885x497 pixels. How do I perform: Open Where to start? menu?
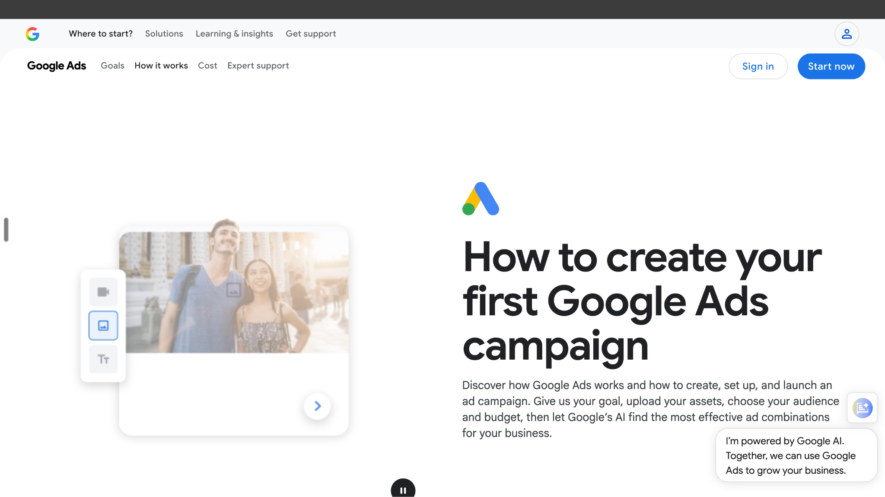coord(101,34)
